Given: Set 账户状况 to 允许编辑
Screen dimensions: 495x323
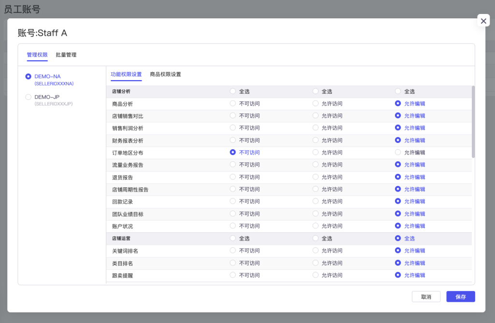Looking at the screenshot, I should click(x=398, y=226).
